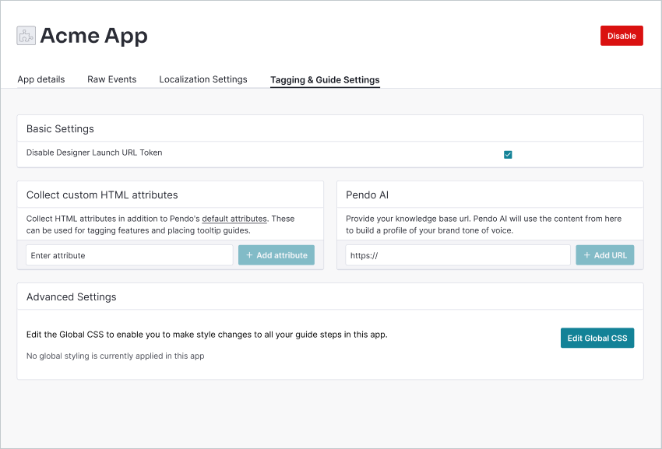The width and height of the screenshot is (662, 449).
Task: Click the Add attribute button
Action: [x=276, y=255]
